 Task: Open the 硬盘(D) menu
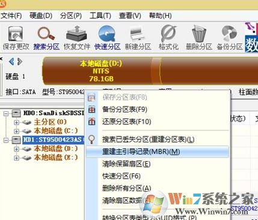[x=41, y=16]
